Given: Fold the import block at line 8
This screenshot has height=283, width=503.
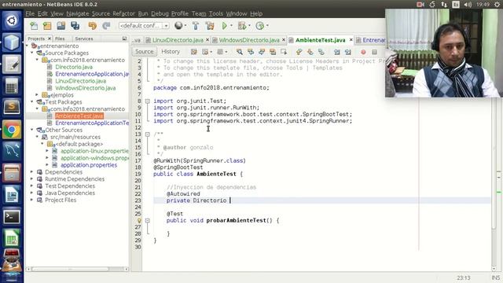Looking at the screenshot, I should (147, 101).
